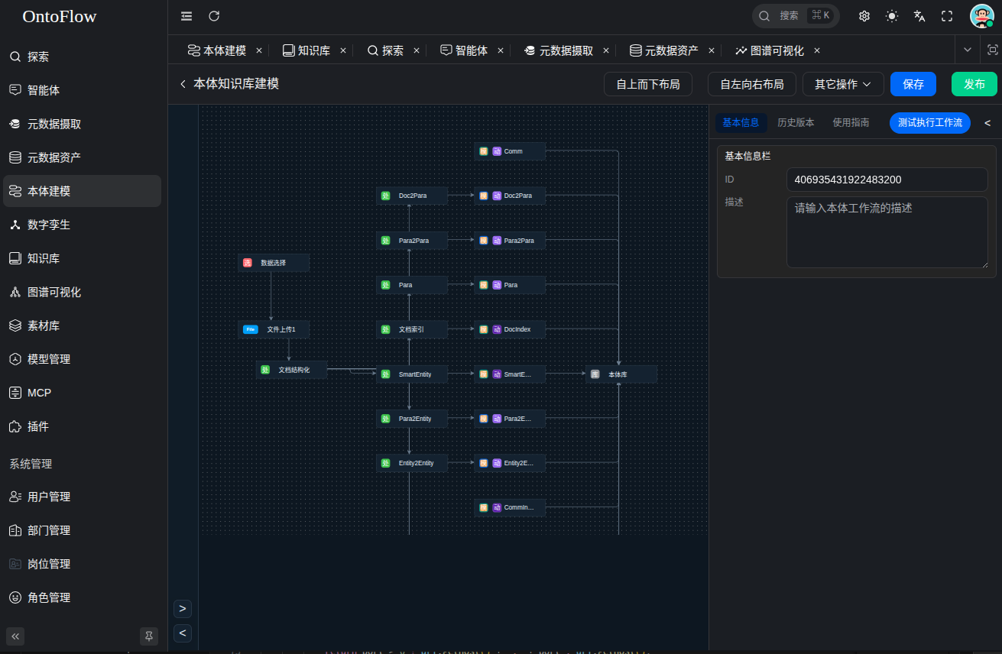Collapse sidebar with double-chevron icon
This screenshot has height=654, width=1002.
tap(15, 636)
